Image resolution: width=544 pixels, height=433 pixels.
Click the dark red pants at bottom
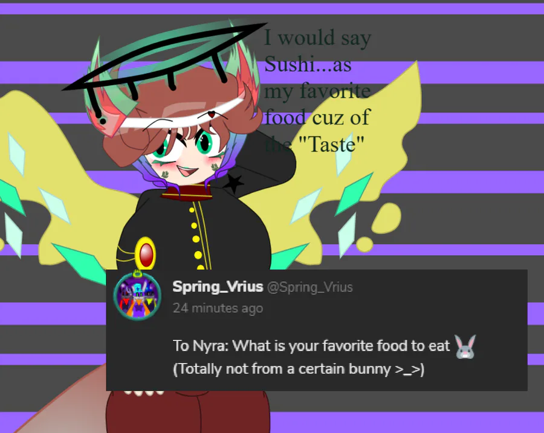click(187, 412)
